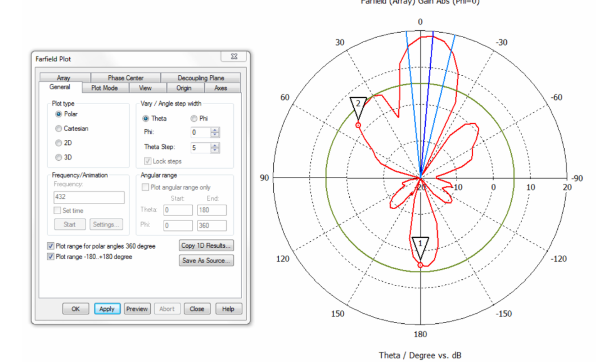The height and width of the screenshot is (362, 604).
Task: Click the Phi value field
Action: click(x=201, y=132)
